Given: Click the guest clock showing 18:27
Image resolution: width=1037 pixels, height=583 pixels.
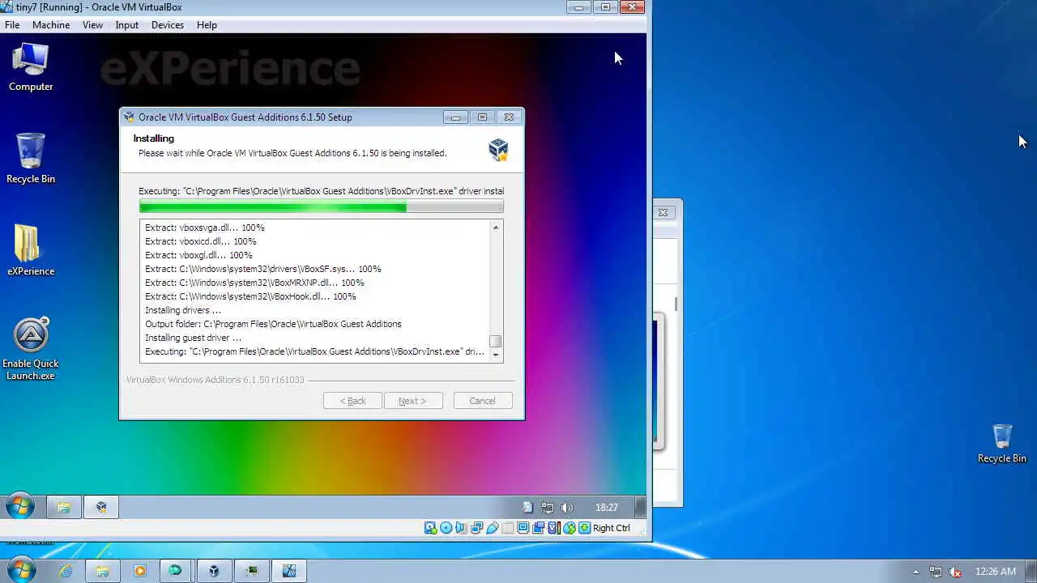Looking at the screenshot, I should [x=607, y=508].
